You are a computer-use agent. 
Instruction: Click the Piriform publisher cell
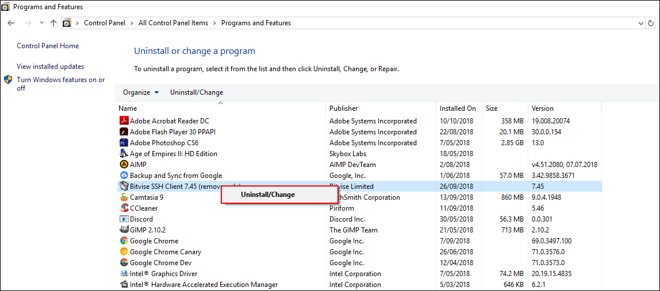pyautogui.click(x=341, y=208)
